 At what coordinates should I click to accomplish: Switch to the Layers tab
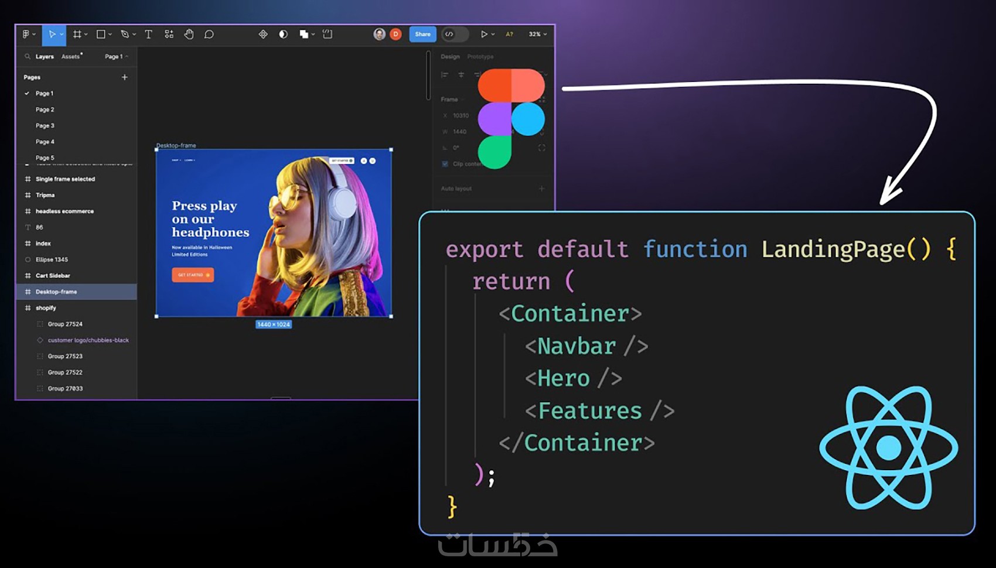coord(45,57)
